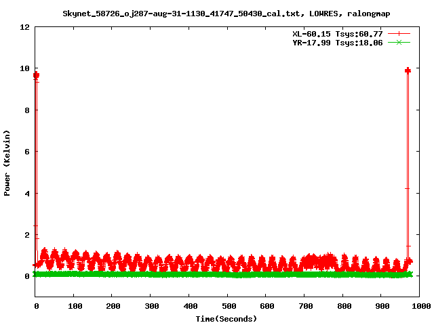
Task: Click the red spike peak near time 0
Action: point(36,75)
